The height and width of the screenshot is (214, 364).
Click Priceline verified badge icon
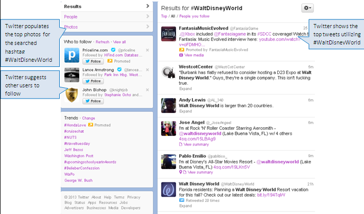(x=113, y=50)
